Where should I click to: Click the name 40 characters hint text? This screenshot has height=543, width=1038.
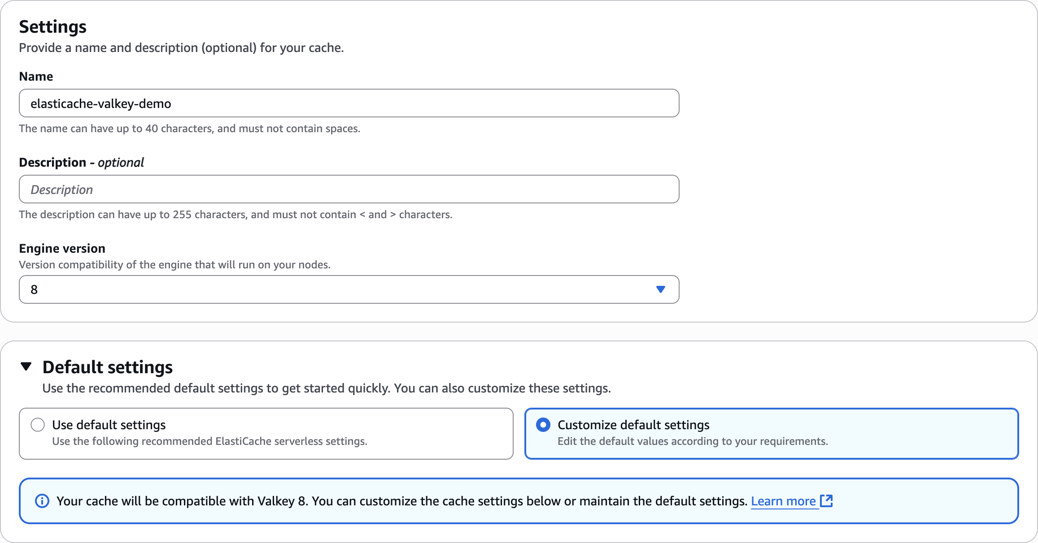189,129
